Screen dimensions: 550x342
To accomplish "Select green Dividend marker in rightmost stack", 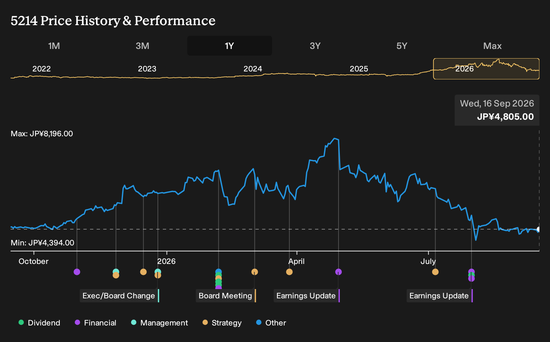I will [472, 275].
